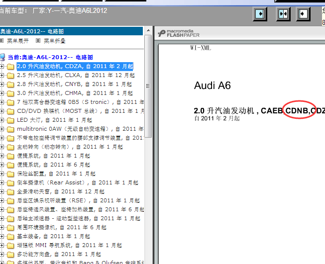325x264 pixels.
Task: Expand the 2.0 升汽油发动机 CDZA node
Action: (x=2, y=67)
